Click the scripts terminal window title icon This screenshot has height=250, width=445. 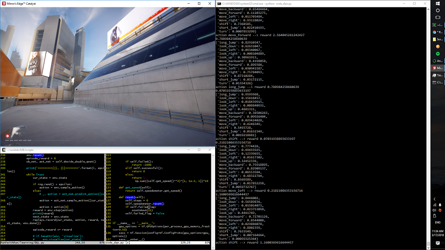(x=4, y=150)
